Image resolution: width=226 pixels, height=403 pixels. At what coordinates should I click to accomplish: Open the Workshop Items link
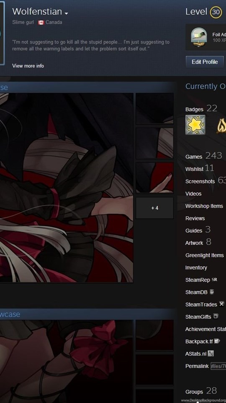[x=204, y=206]
